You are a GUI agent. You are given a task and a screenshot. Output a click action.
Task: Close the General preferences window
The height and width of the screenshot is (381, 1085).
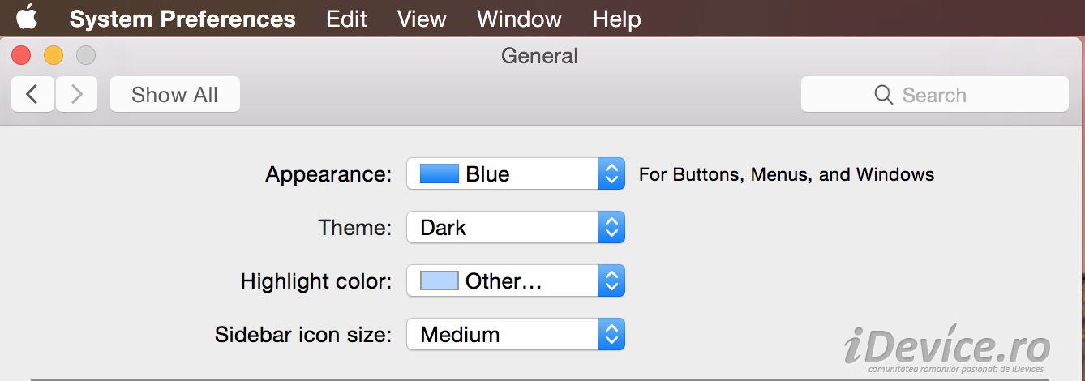click(21, 55)
